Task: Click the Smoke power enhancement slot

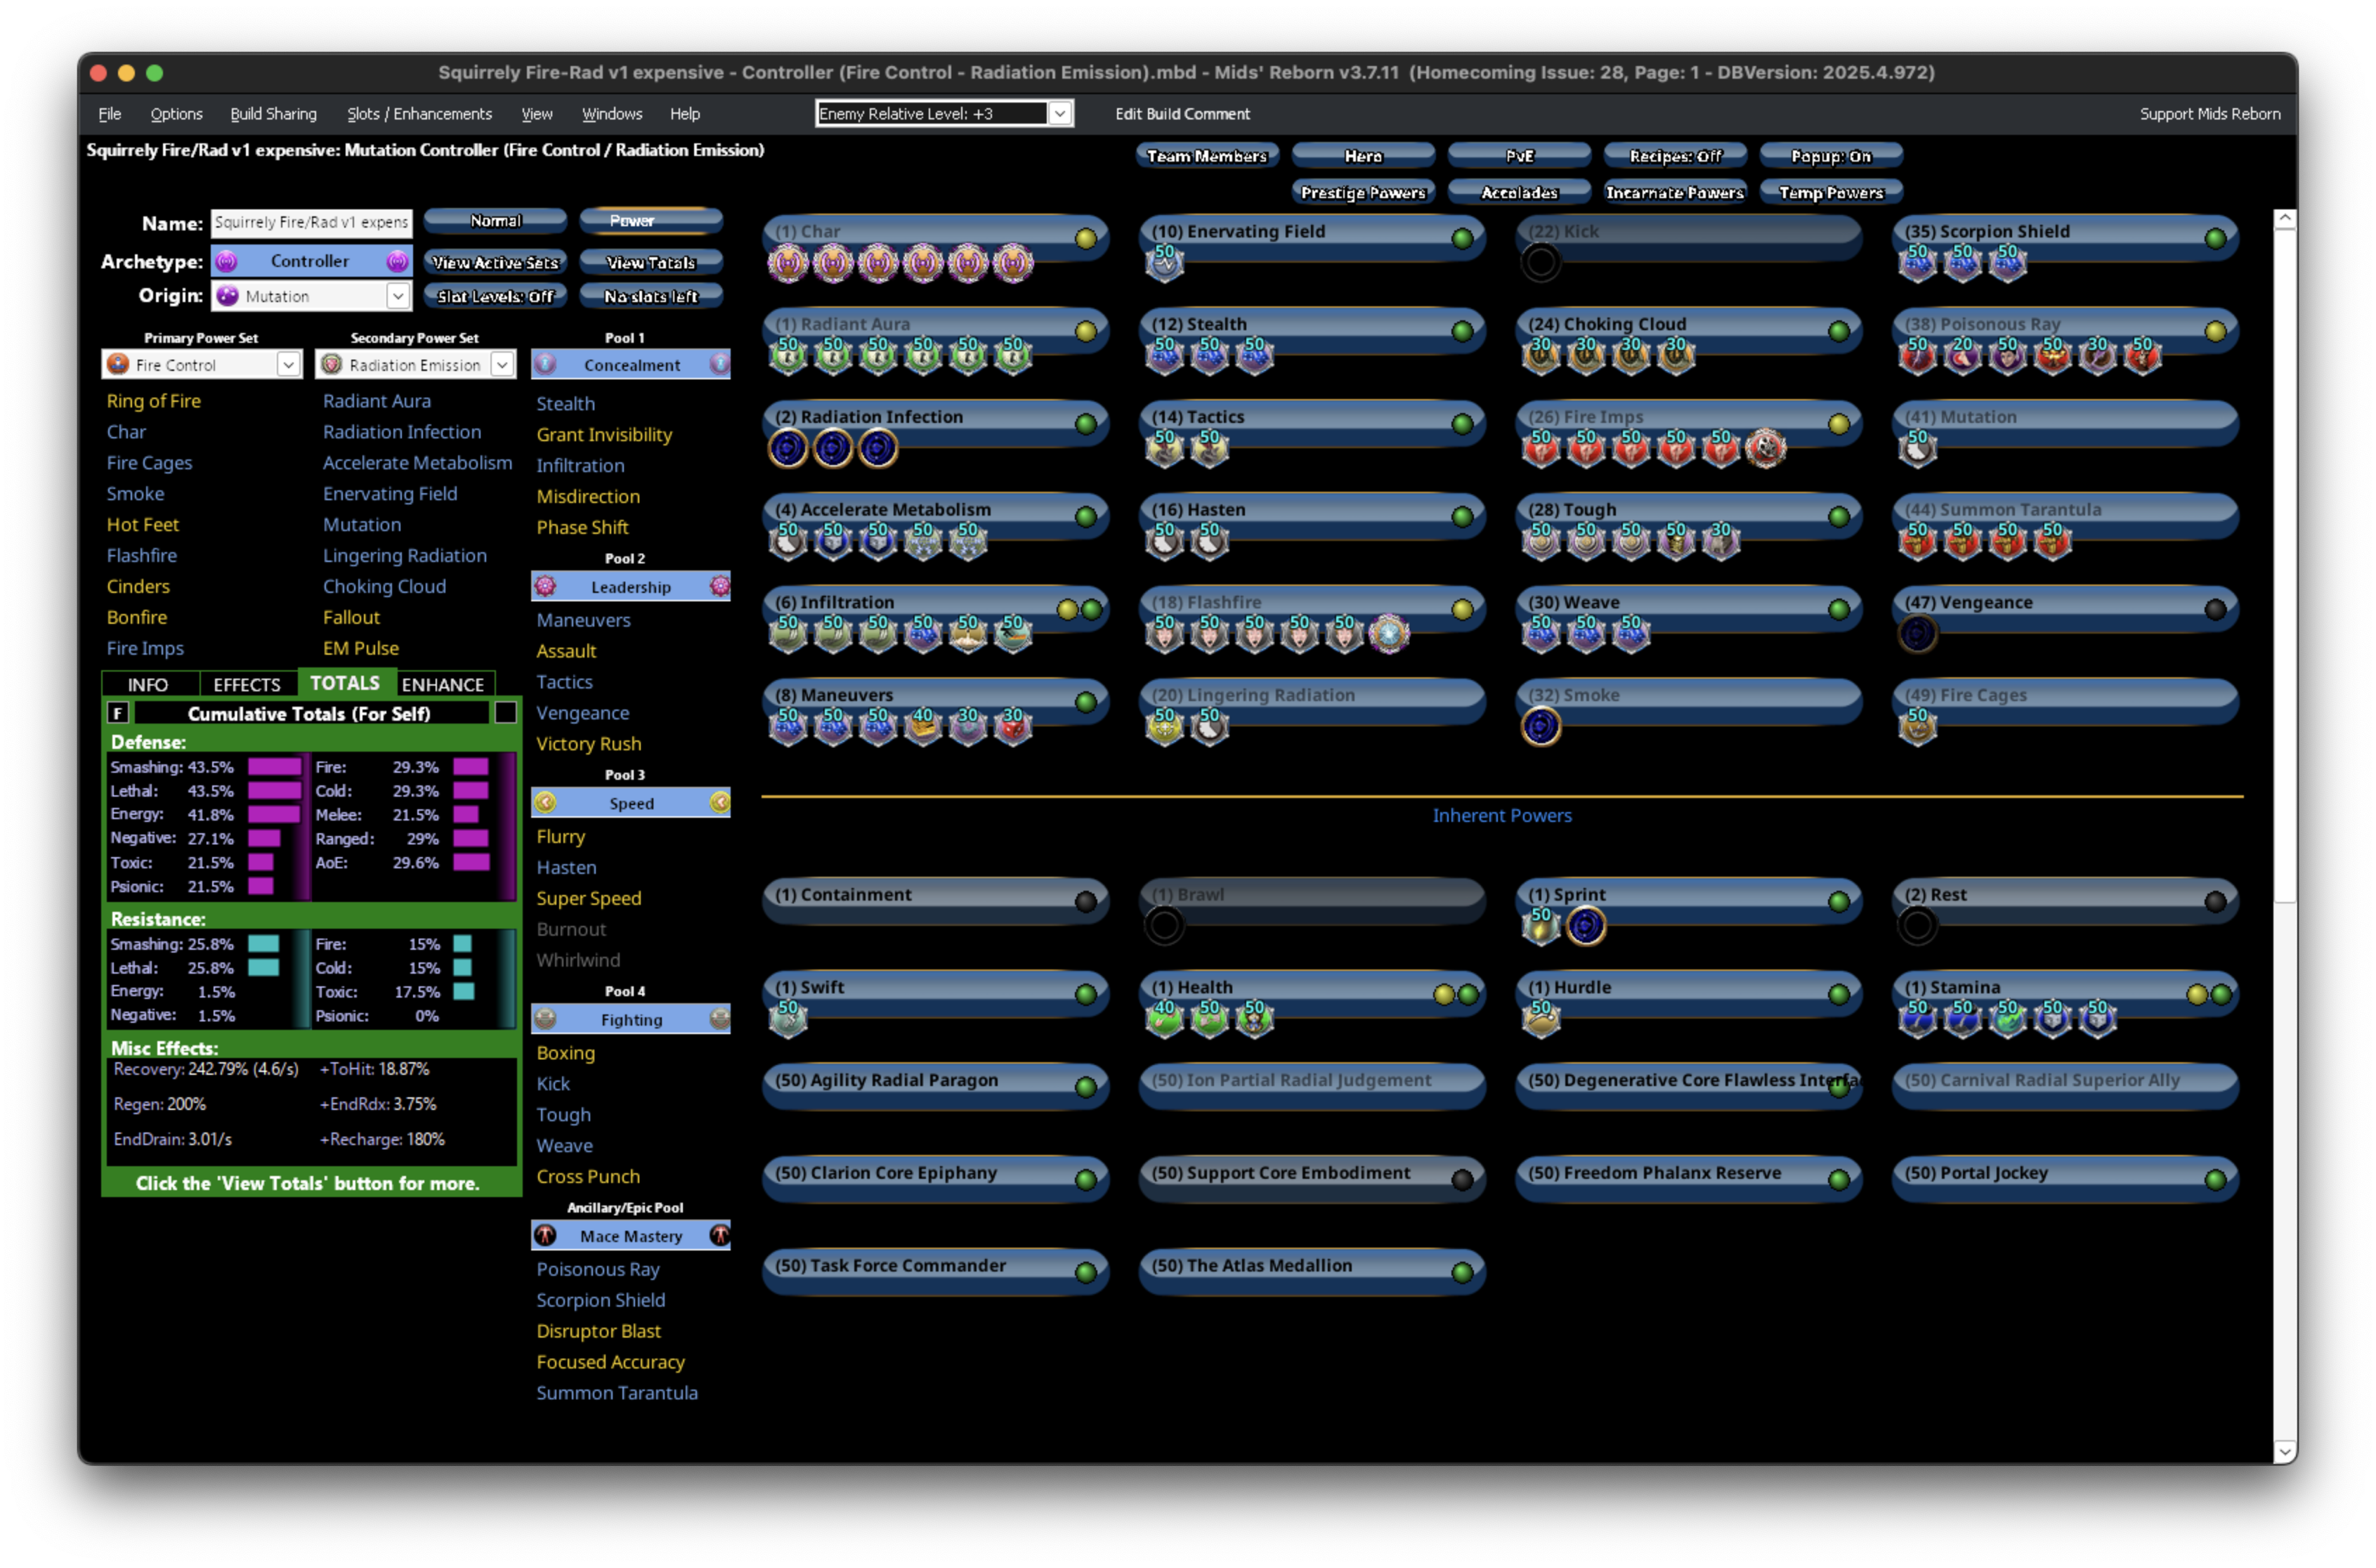Action: tap(1540, 727)
